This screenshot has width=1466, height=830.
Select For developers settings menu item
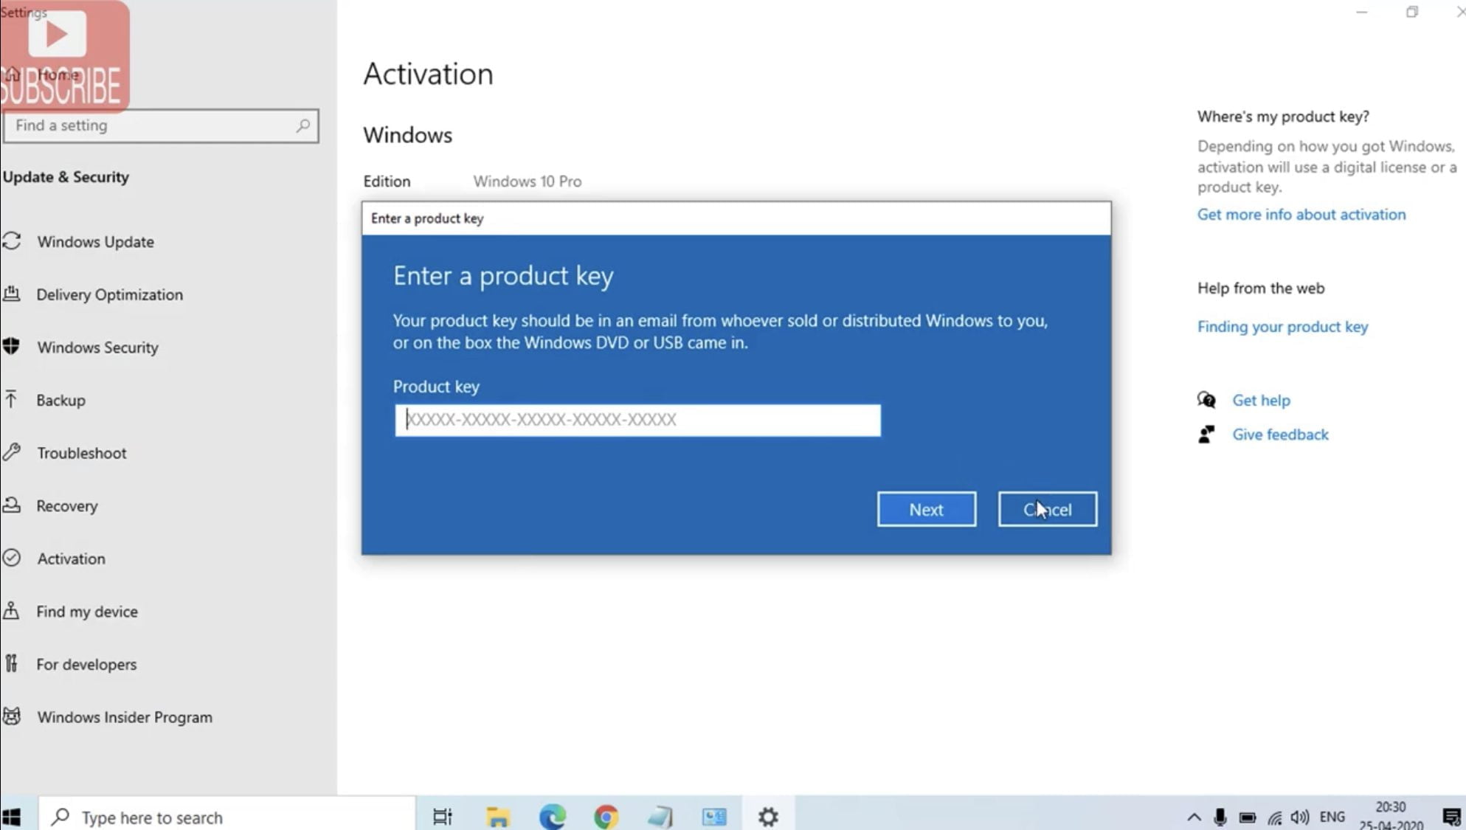(x=86, y=664)
